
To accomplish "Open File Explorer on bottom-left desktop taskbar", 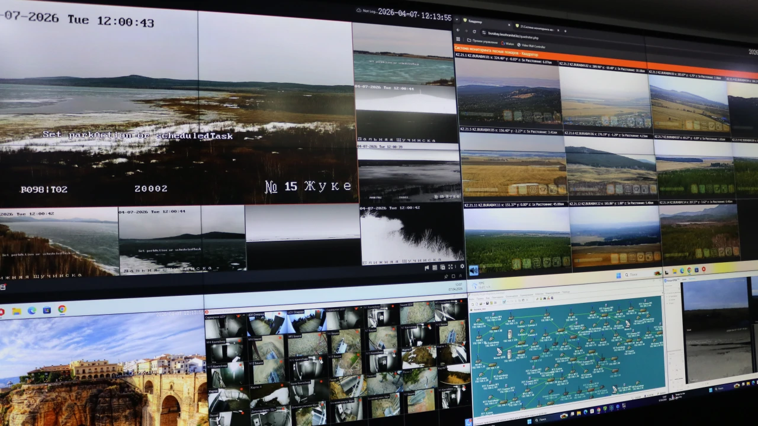I will tap(17, 311).
